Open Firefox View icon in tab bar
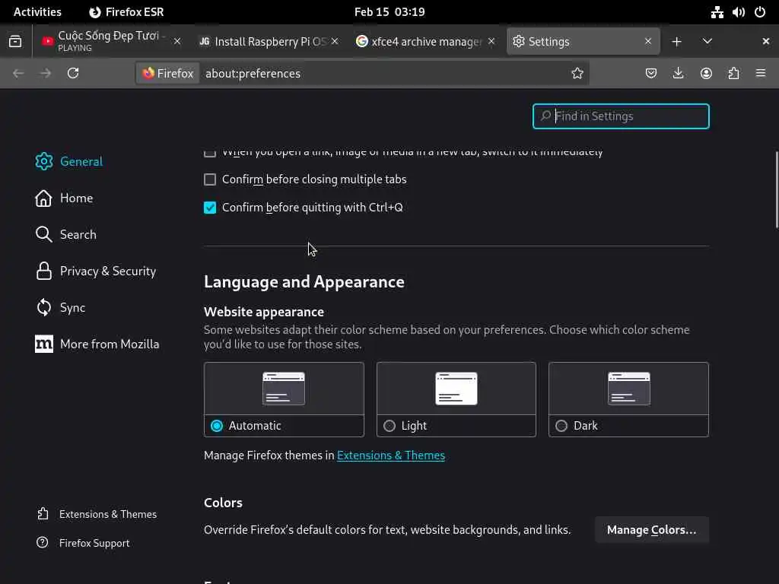779x584 pixels. point(15,41)
